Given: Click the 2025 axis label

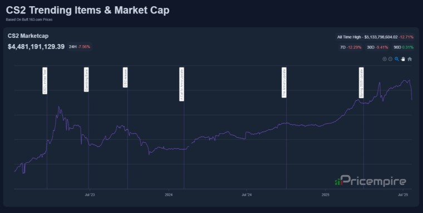Looking at the screenshot, I should click(x=326, y=195).
